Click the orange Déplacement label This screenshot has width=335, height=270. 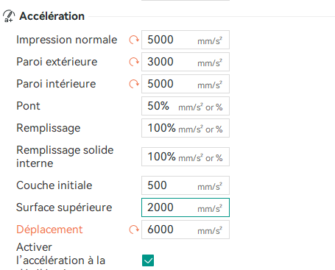point(49,230)
